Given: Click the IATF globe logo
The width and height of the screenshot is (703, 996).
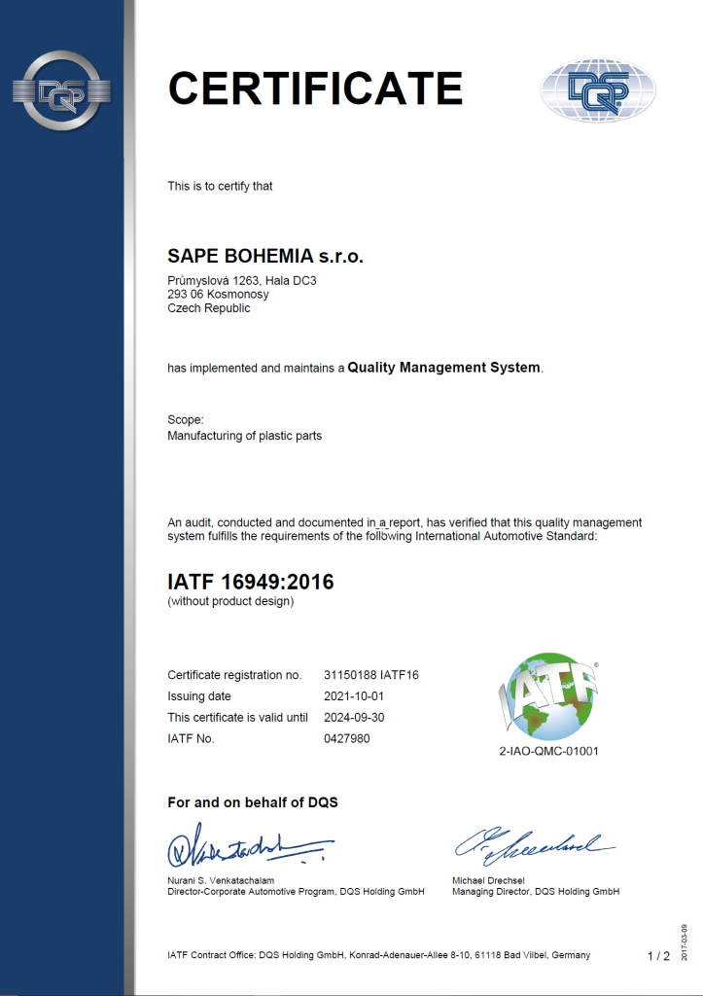Looking at the screenshot, I should pos(548,696).
